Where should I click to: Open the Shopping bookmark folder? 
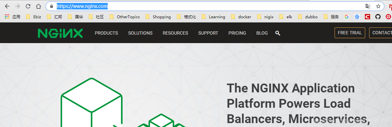(x=158, y=17)
